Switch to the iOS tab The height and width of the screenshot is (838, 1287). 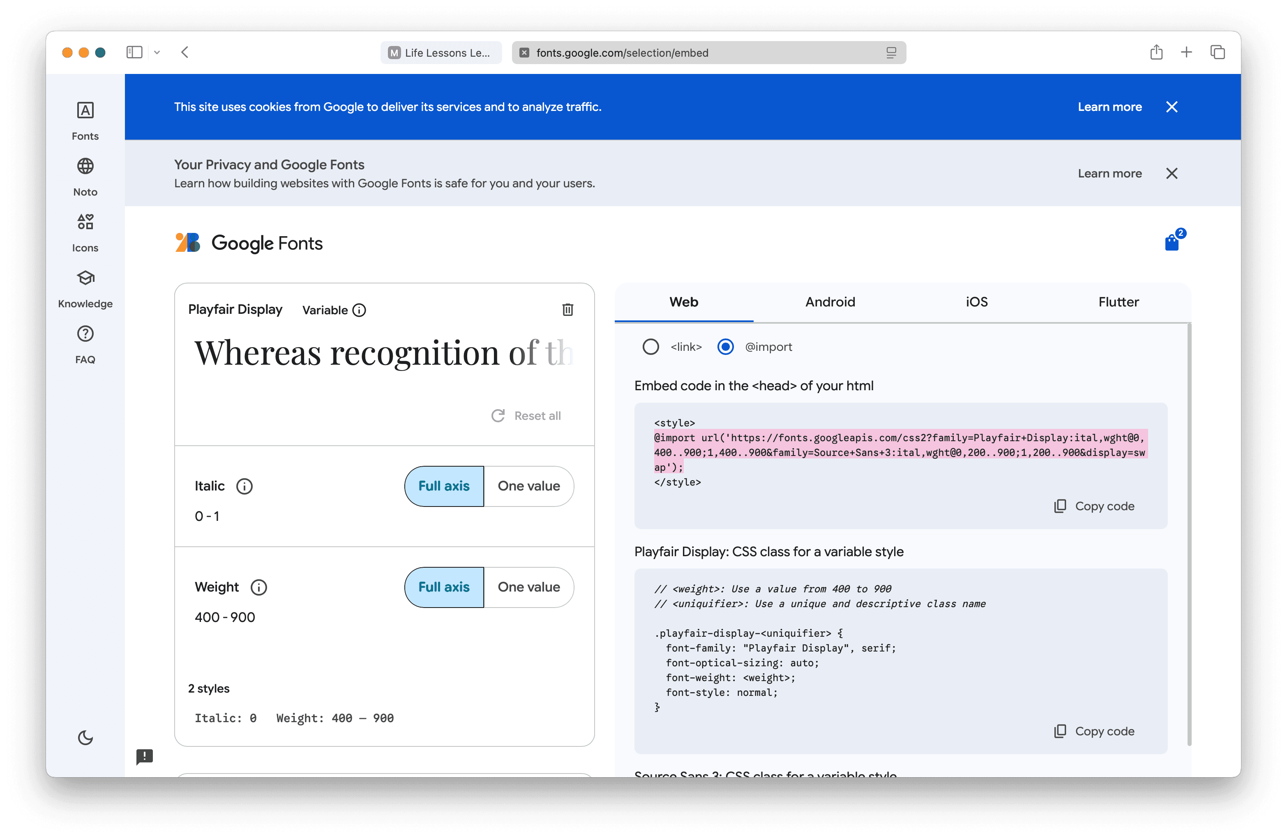[x=977, y=302]
